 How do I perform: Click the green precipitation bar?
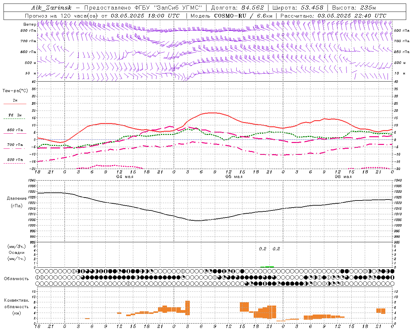click(x=267, y=267)
